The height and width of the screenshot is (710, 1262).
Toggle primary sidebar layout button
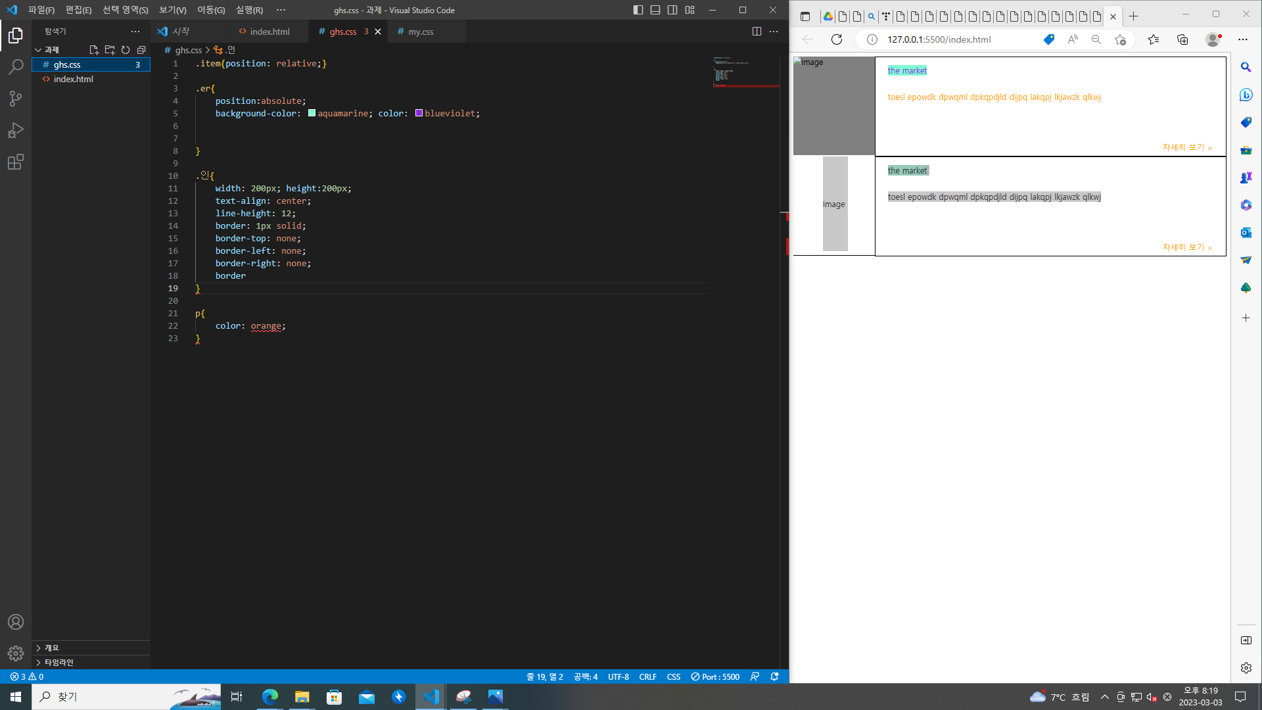pyautogui.click(x=638, y=10)
